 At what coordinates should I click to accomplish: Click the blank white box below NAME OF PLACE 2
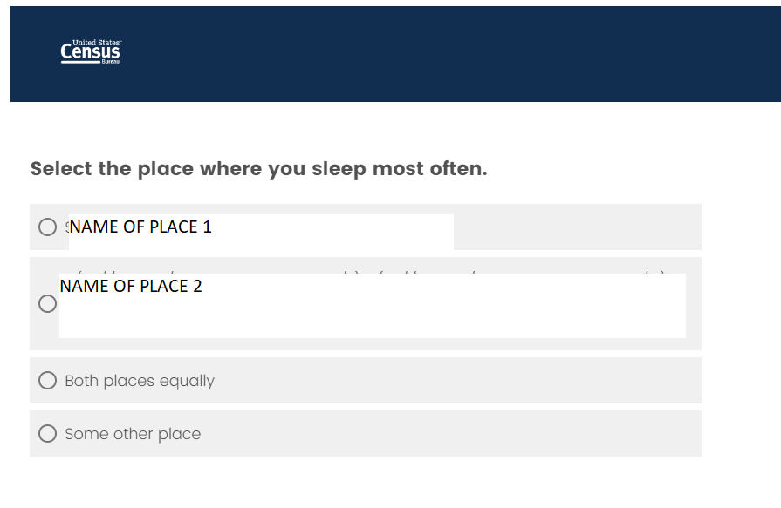click(372, 319)
